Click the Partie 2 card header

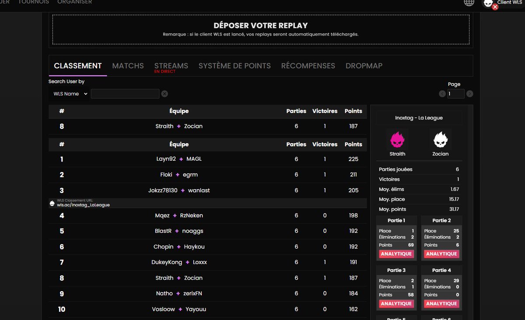pos(441,221)
